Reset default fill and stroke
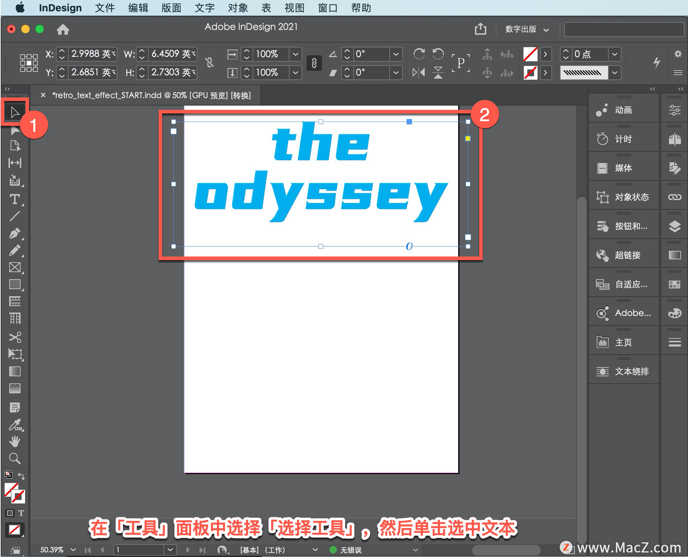The height and width of the screenshot is (557, 688). pos(8,475)
